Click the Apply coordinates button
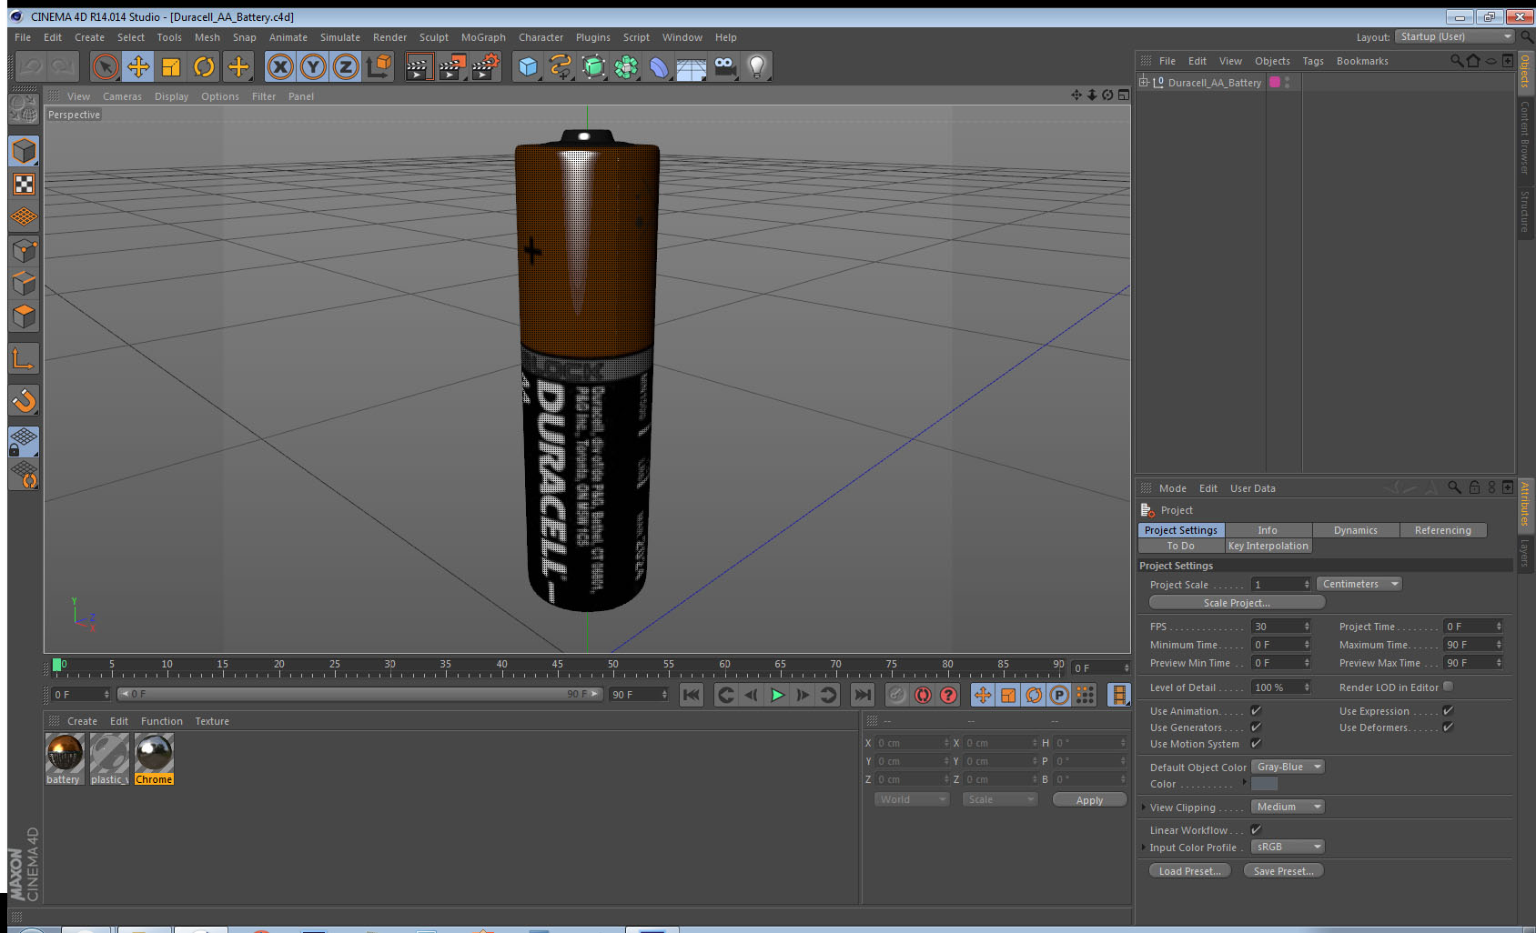Screen dimensions: 1536x933 pos(1089,799)
